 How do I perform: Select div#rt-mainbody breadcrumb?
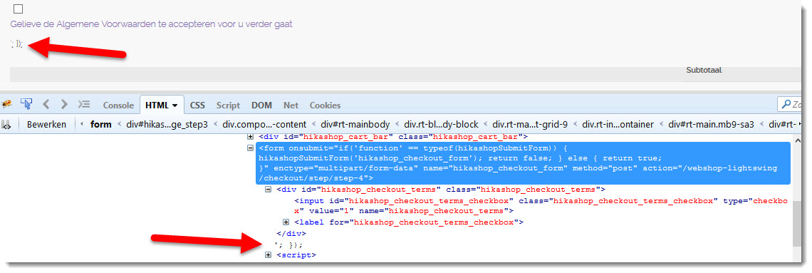click(x=355, y=124)
